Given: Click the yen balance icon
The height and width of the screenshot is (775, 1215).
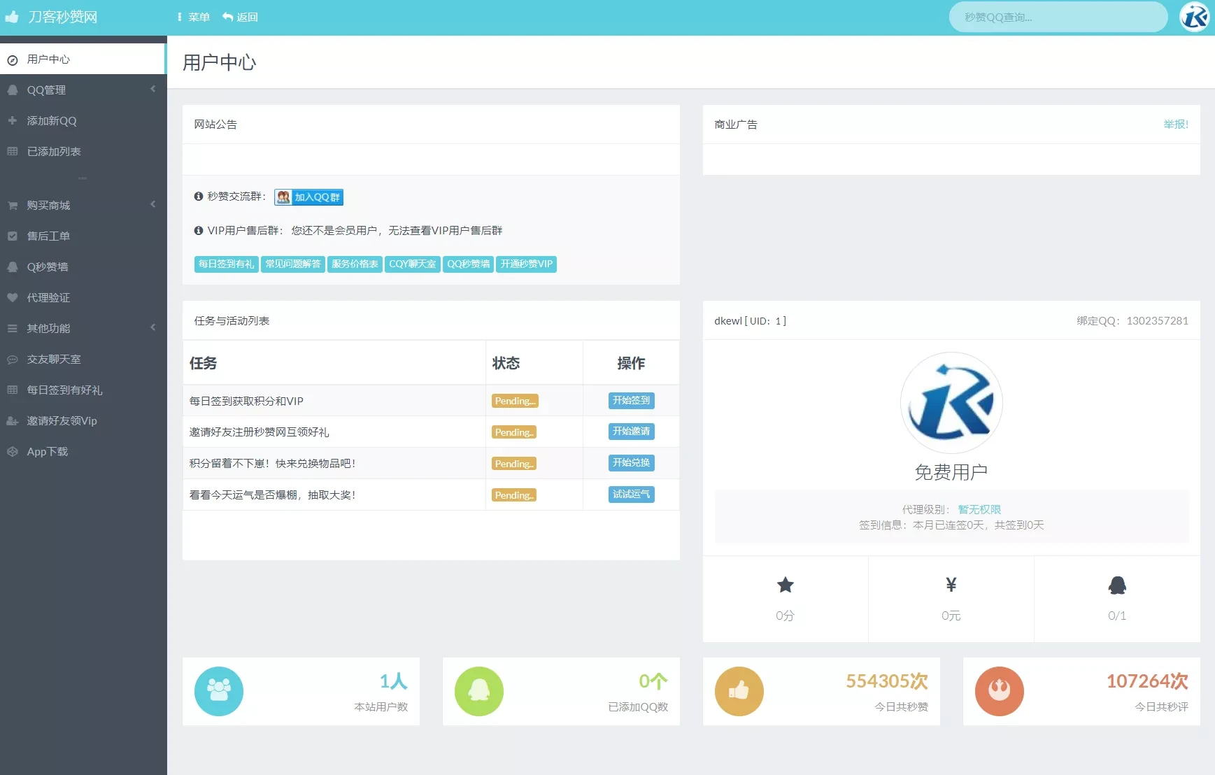Looking at the screenshot, I should [x=951, y=585].
